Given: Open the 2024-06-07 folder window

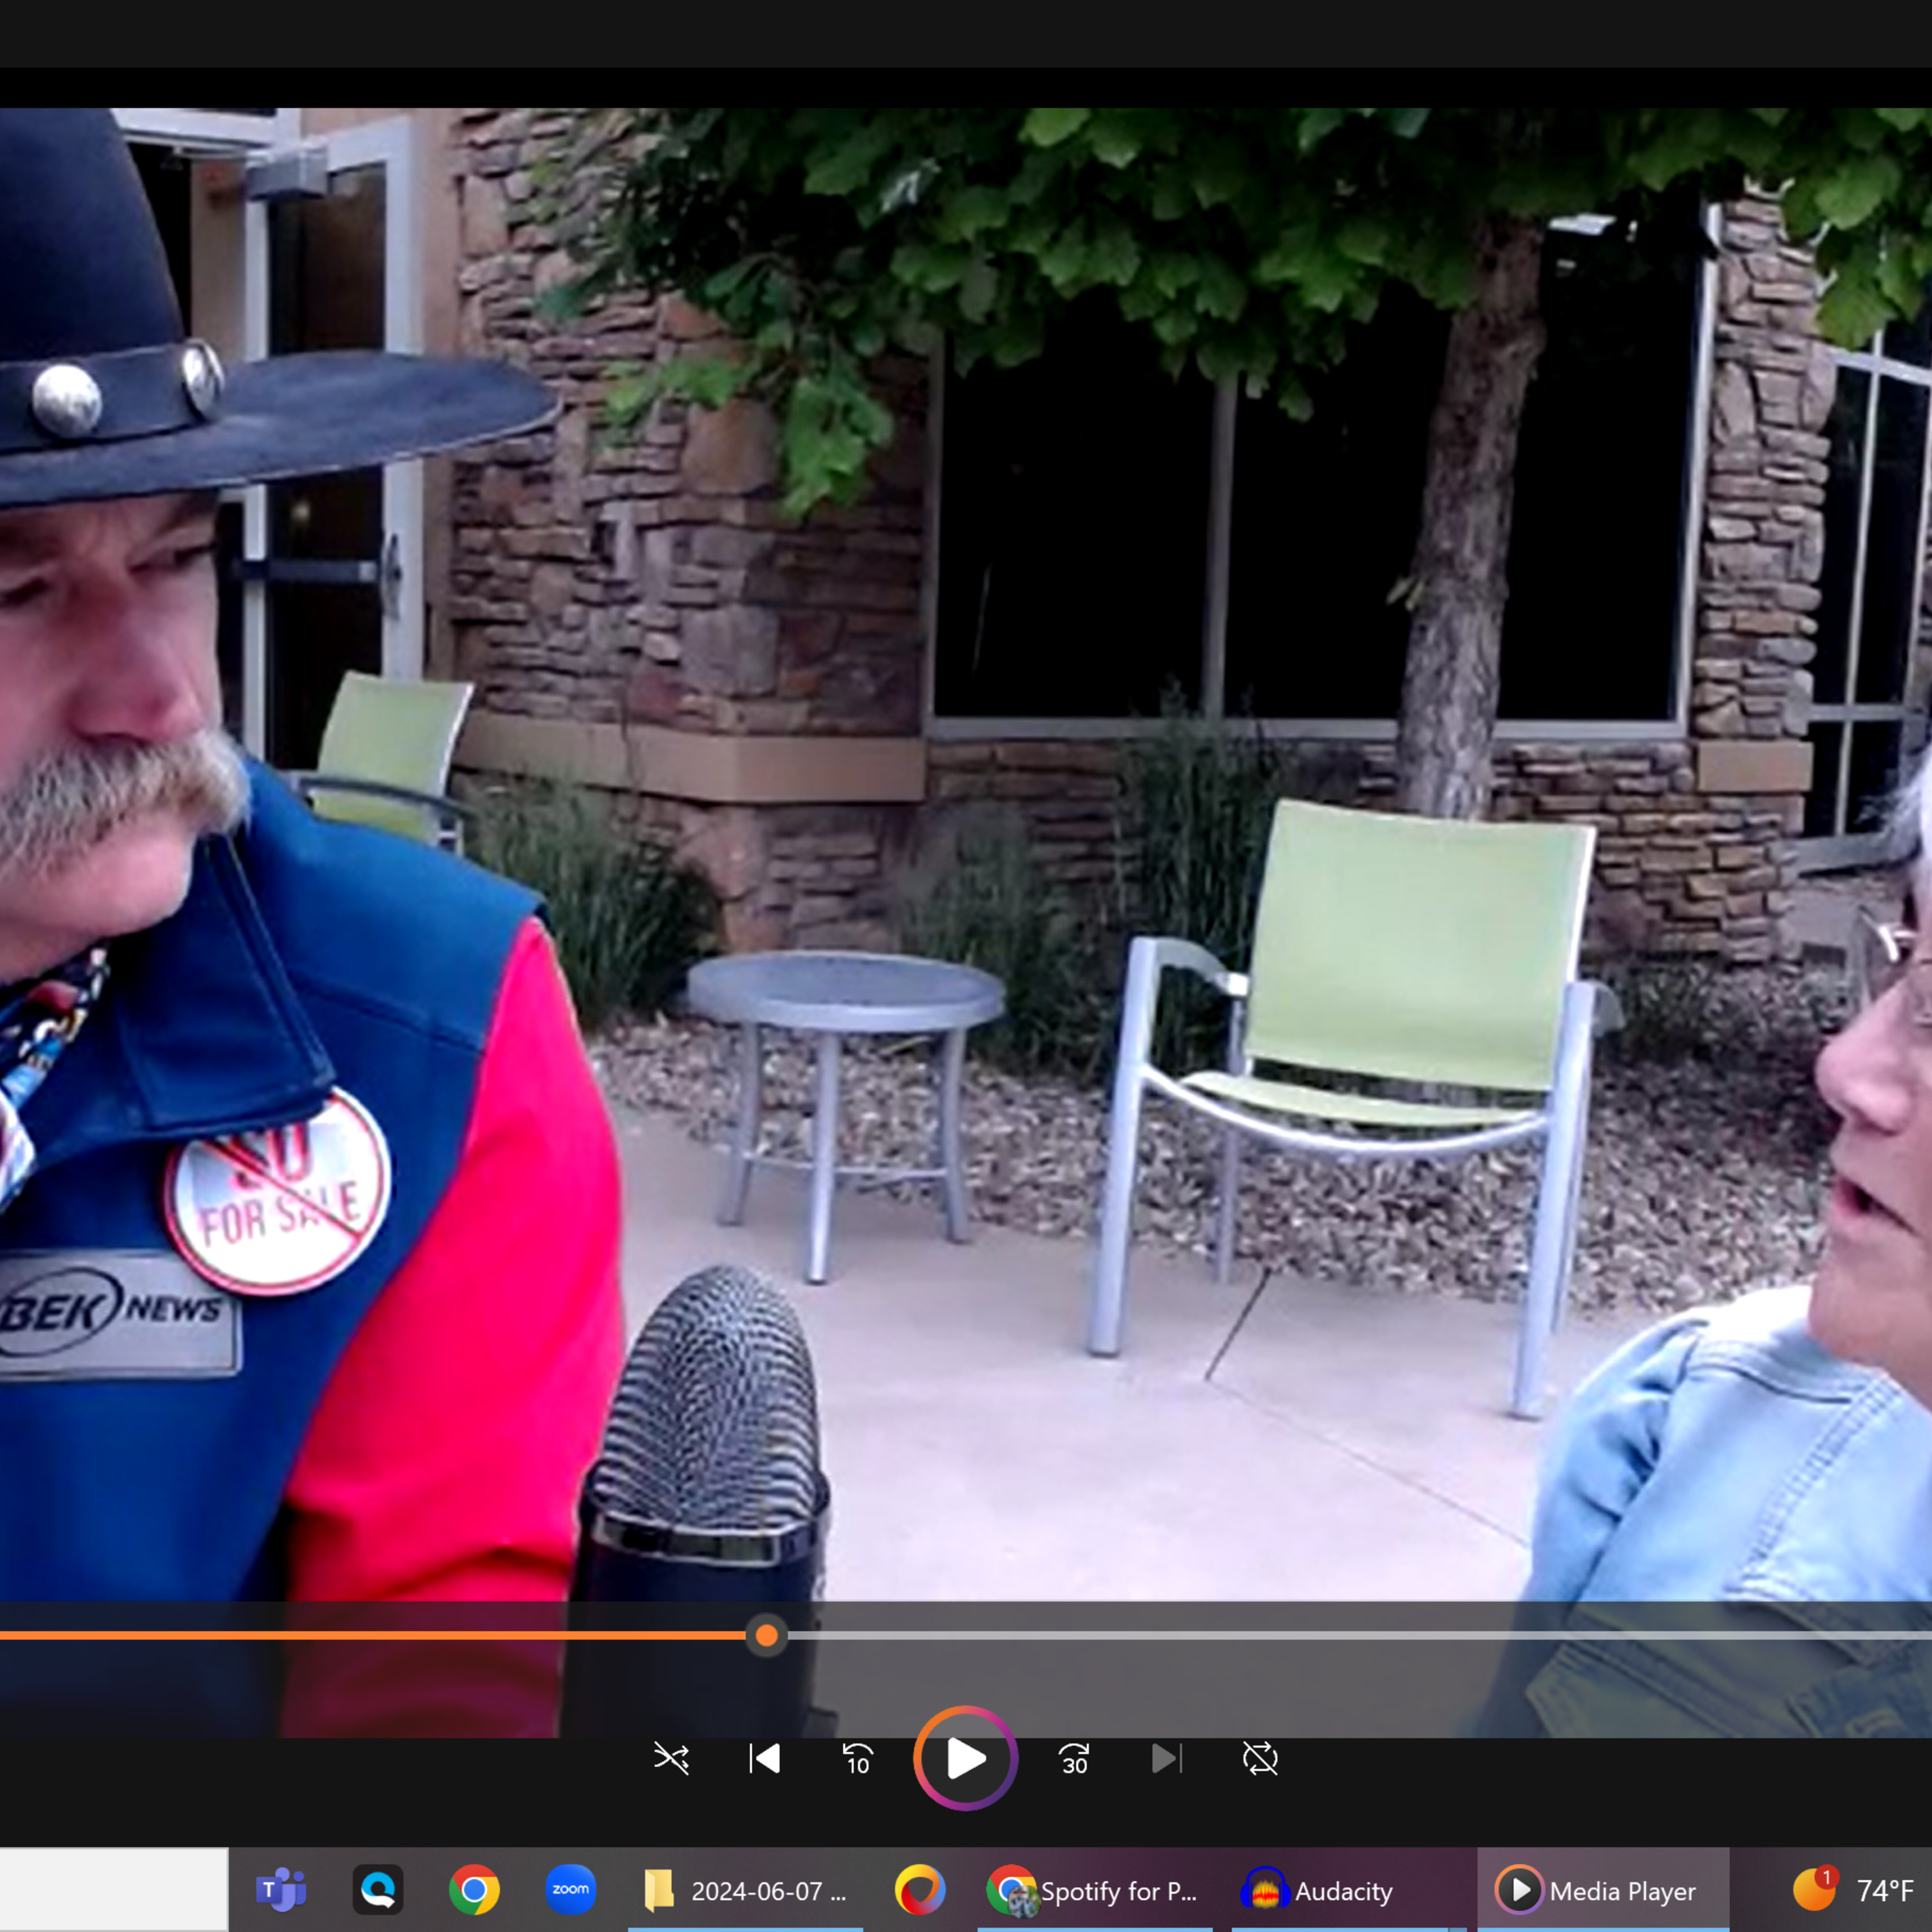Looking at the screenshot, I should pos(746,1890).
